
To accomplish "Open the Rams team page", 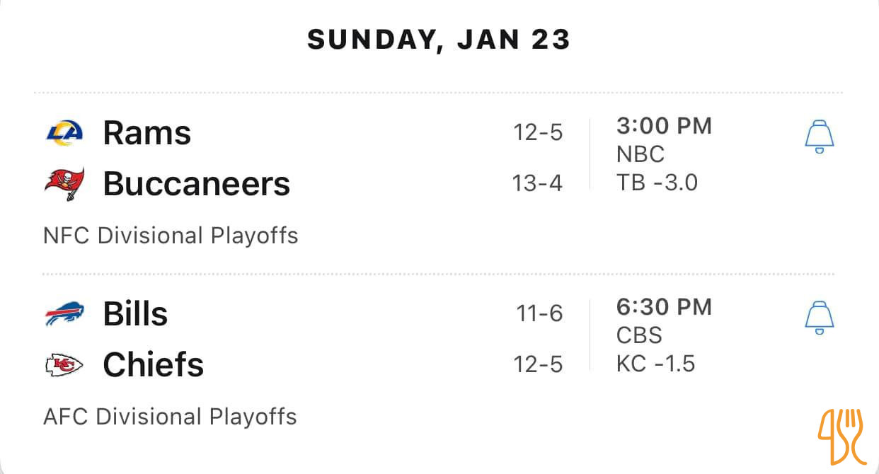I will 147,133.
